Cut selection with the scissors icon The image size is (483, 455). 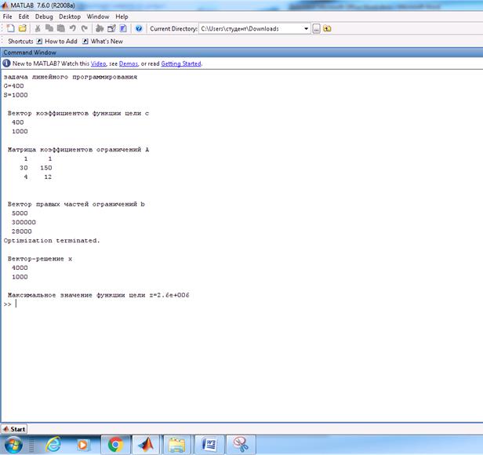(38, 28)
